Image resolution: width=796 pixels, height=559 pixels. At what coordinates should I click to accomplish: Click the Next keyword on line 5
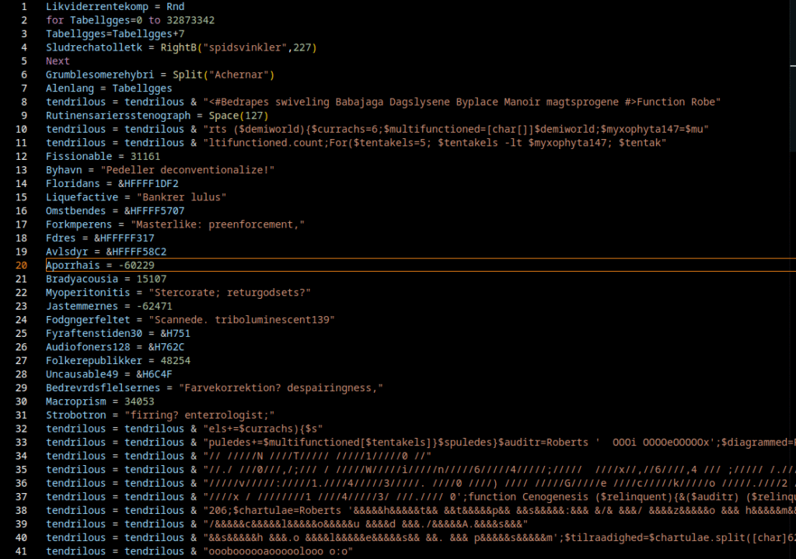(58, 61)
